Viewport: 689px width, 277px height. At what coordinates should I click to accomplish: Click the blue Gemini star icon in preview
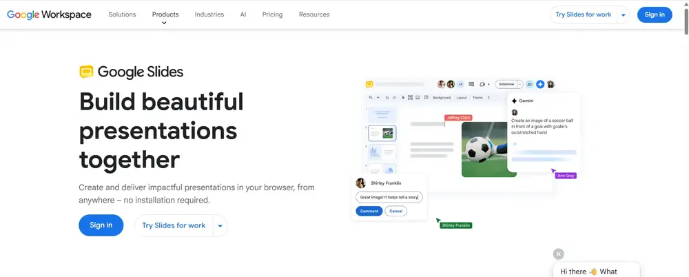tap(540, 85)
